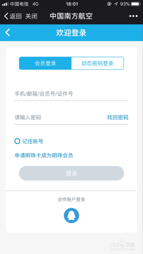Tap the rotation lock status icon
The image size is (143, 254).
tap(109, 4)
